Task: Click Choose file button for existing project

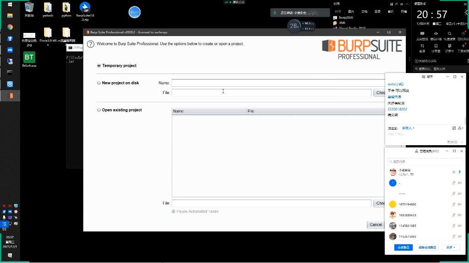Action: [379, 203]
